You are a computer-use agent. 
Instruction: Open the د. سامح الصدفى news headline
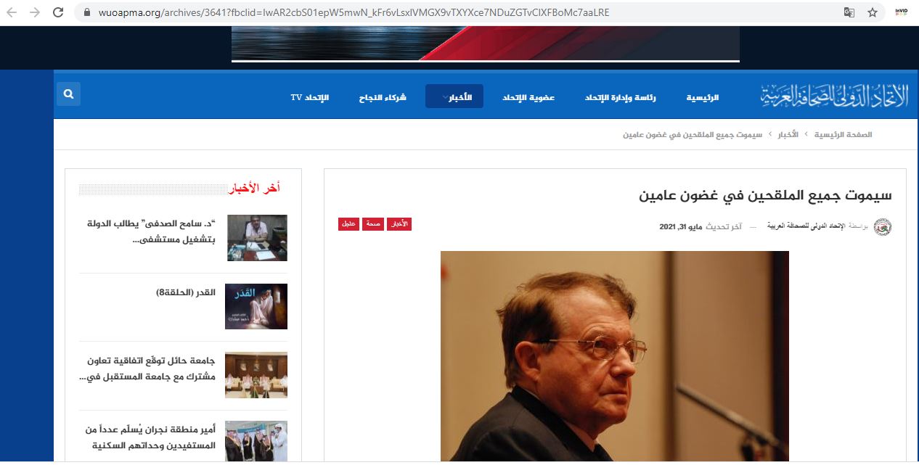click(146, 231)
